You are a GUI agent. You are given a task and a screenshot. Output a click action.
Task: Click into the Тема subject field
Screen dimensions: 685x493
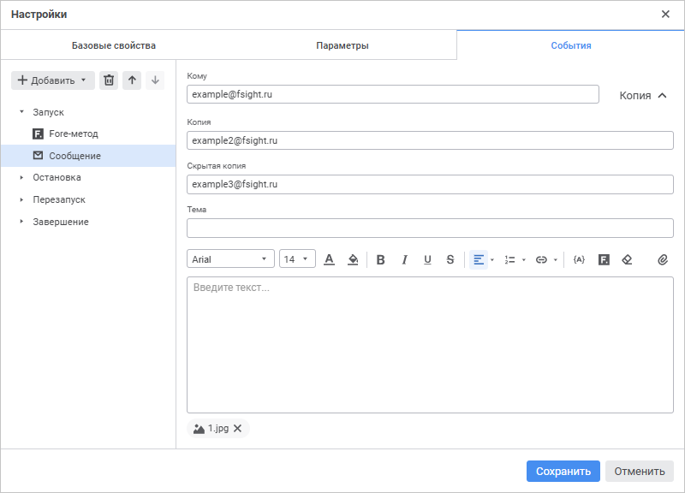pos(430,228)
